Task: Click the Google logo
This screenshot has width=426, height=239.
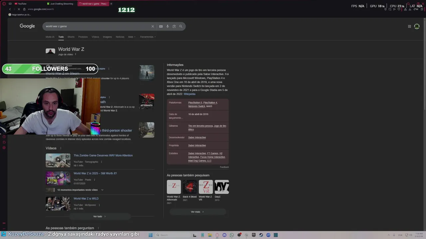Action: point(27,26)
